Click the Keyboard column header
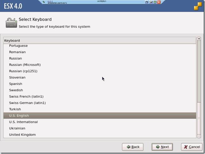205x154 pixels. pyautogui.click(x=100, y=41)
